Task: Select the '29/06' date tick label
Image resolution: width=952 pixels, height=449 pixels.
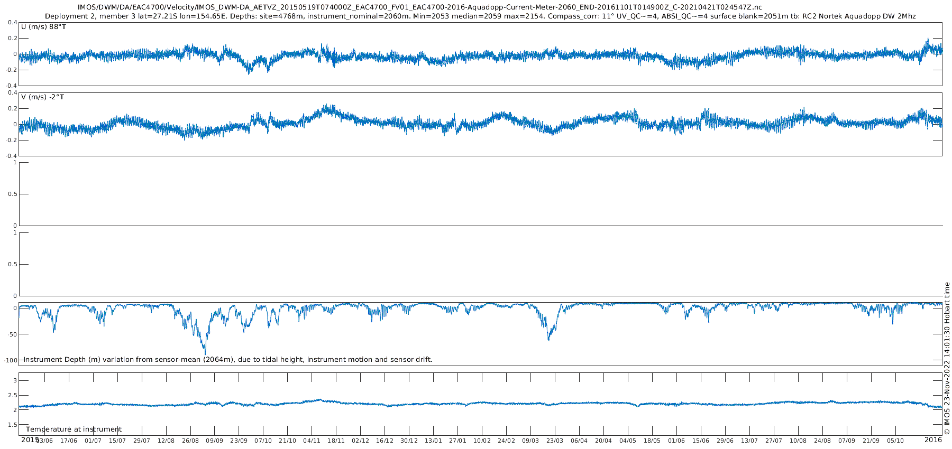Action: point(726,441)
